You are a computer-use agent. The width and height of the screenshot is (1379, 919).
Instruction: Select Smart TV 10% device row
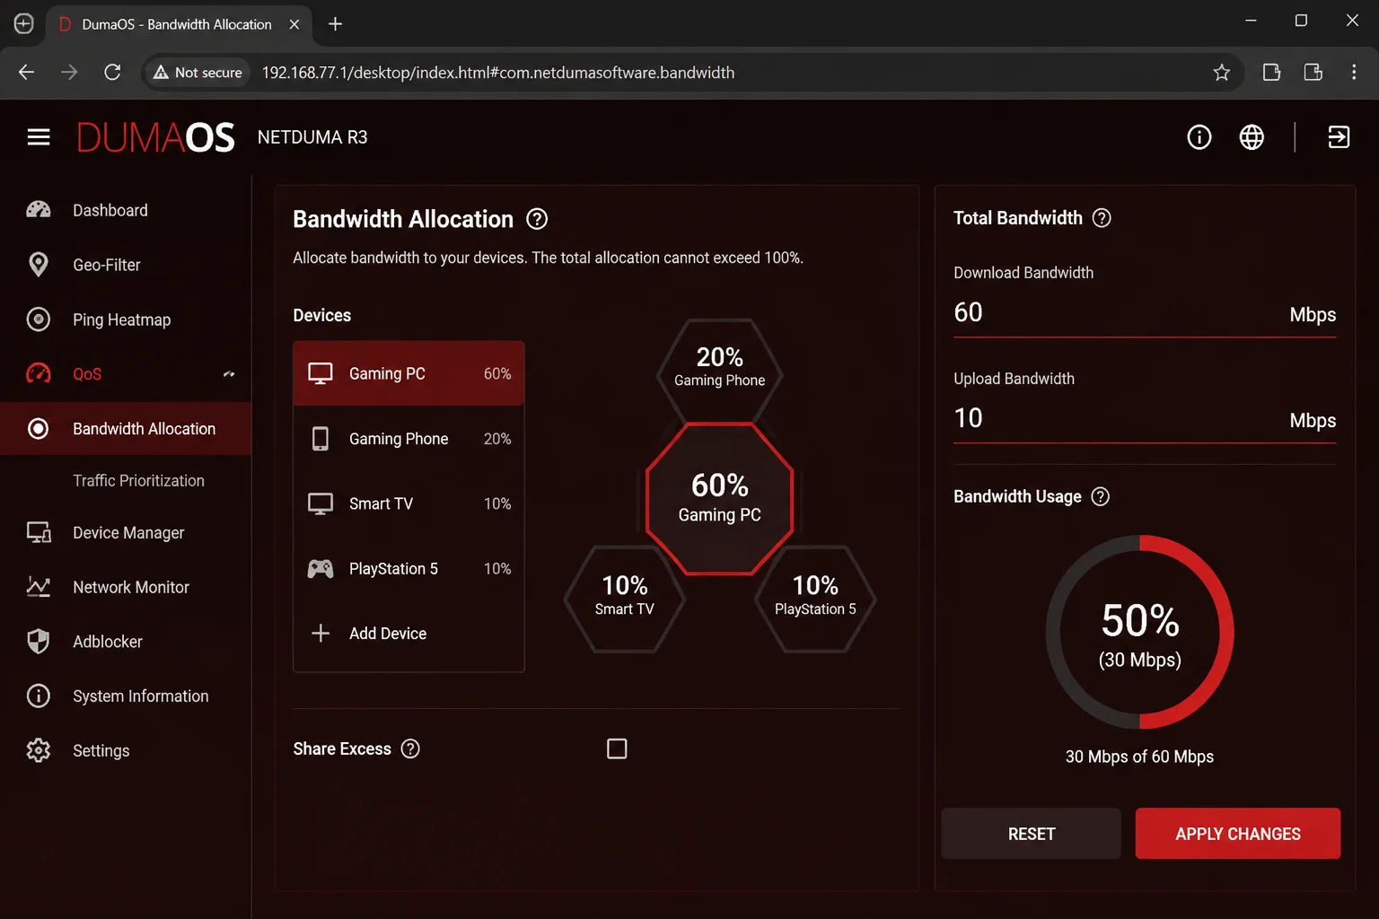pyautogui.click(x=408, y=503)
